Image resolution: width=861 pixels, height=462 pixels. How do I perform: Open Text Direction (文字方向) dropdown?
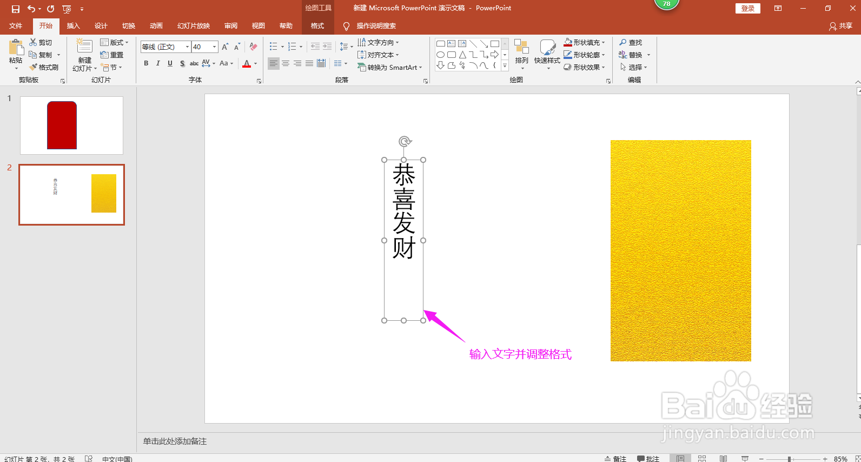coord(378,42)
